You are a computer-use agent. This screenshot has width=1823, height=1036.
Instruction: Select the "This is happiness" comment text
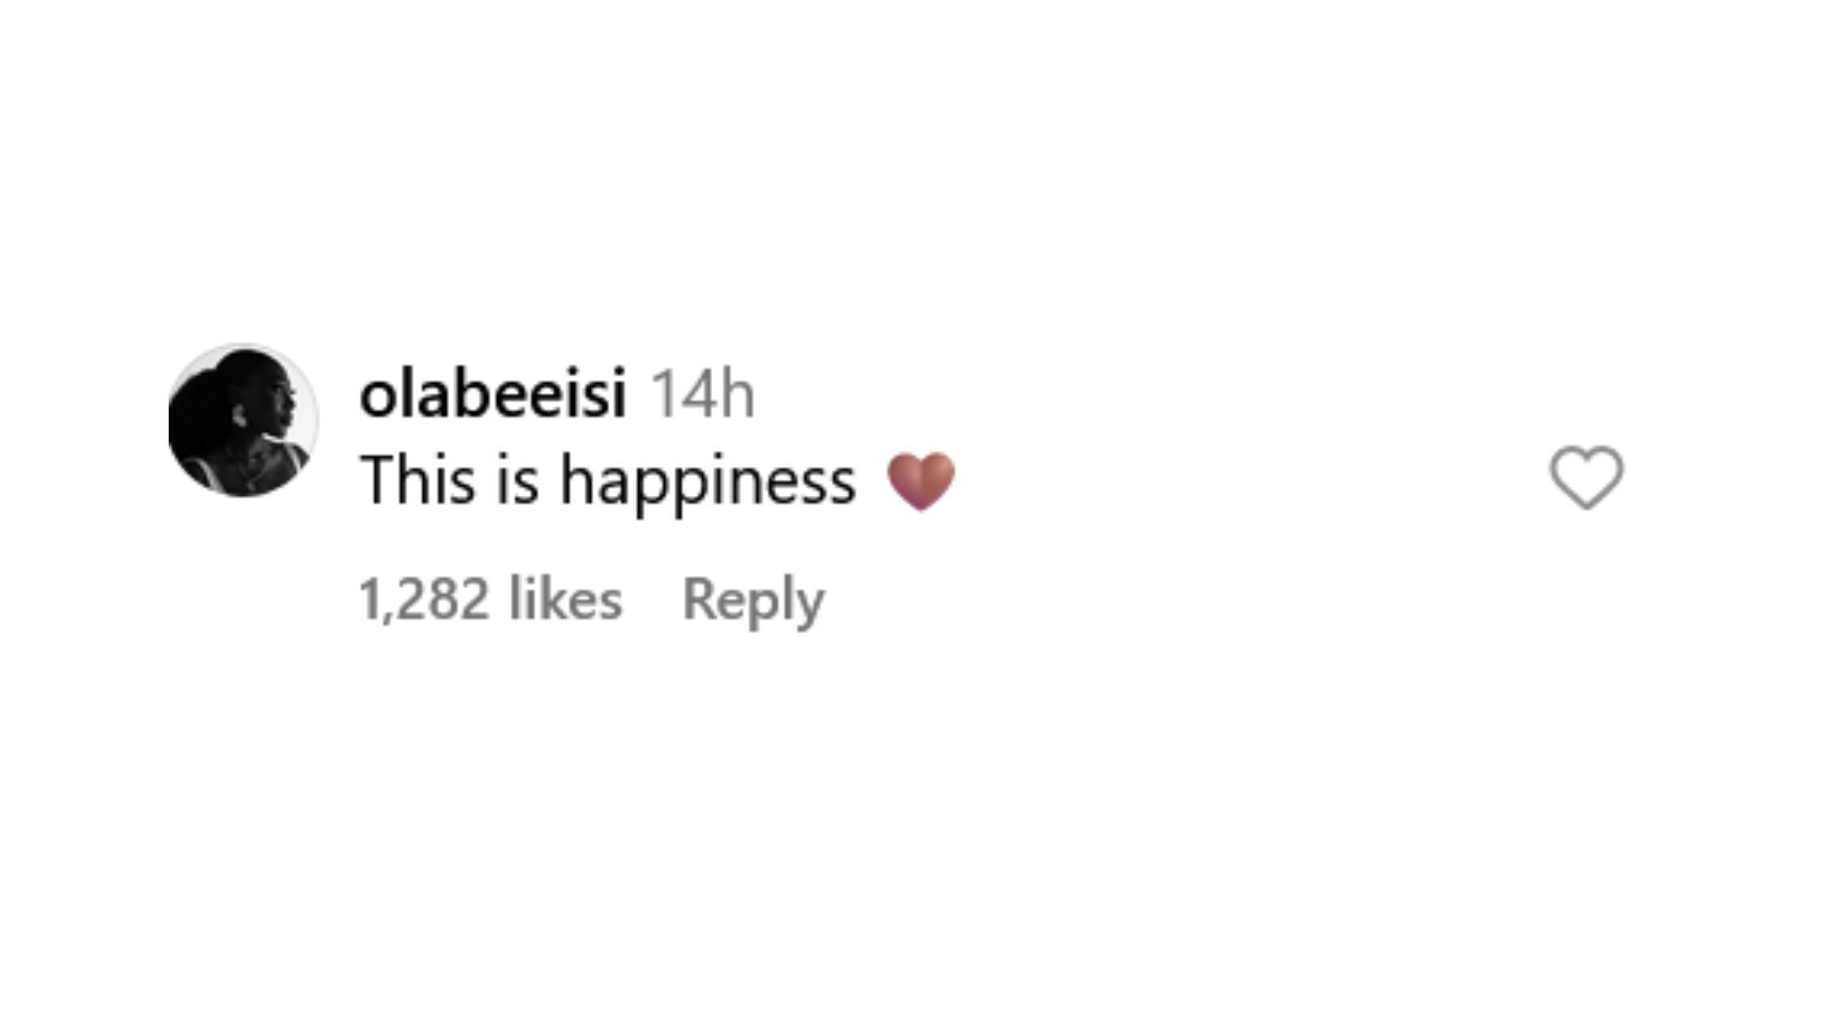(x=607, y=481)
